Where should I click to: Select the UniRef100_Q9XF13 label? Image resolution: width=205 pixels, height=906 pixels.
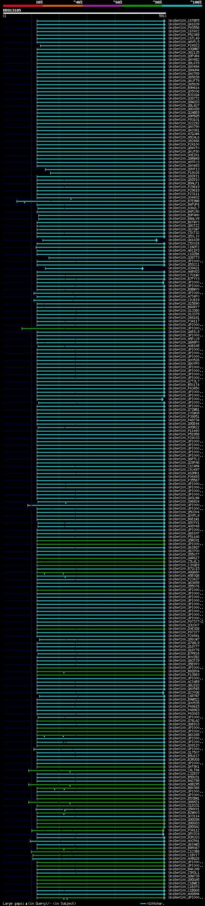pyautogui.click(x=184, y=169)
